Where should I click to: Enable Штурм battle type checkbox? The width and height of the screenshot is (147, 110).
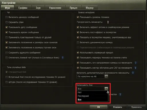coord(7,82)
